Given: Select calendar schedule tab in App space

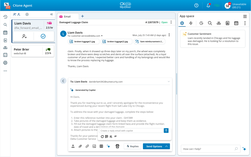Looking at the screenshot, I should 236,23.
